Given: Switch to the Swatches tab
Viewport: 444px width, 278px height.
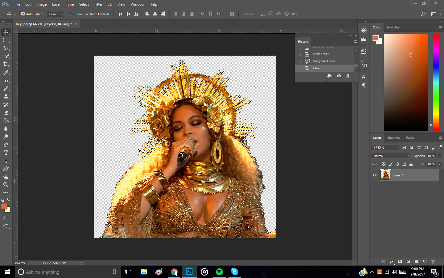Looking at the screenshot, I should click(393, 27).
